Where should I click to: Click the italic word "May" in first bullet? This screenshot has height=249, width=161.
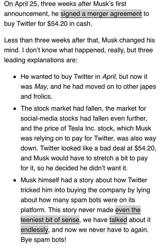click(40, 87)
